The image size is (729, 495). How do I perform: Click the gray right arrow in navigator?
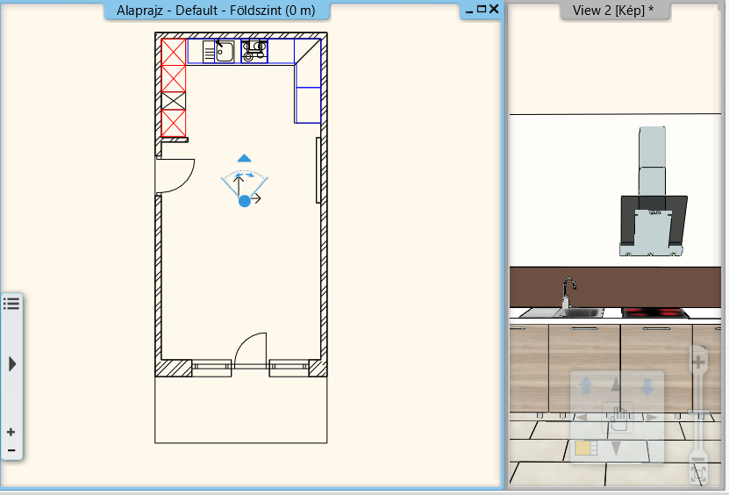(x=652, y=417)
